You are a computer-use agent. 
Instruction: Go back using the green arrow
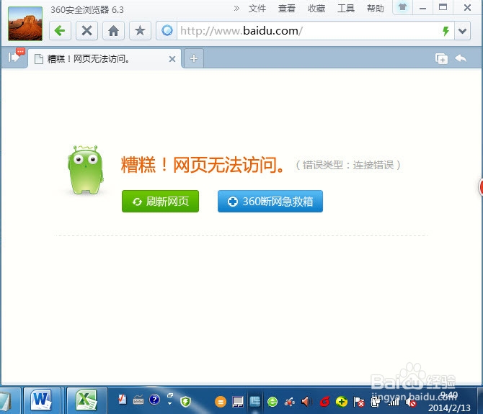[60, 31]
